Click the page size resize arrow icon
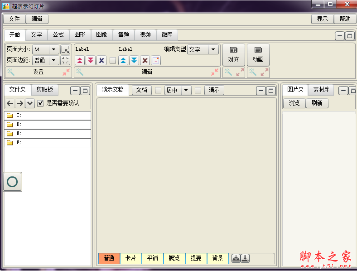 coord(65,49)
